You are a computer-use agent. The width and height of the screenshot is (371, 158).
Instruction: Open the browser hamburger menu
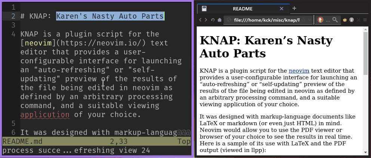pyautogui.click(x=365, y=20)
